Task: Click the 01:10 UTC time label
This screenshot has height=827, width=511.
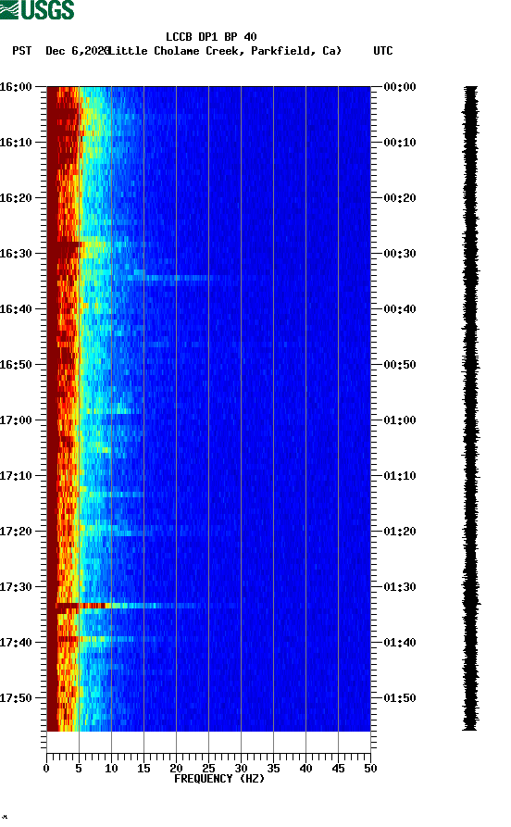Action: [x=400, y=476]
